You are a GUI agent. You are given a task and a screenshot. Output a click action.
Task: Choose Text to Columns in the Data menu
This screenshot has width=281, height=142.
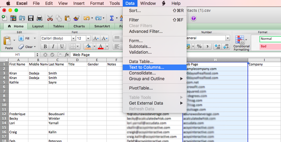(154, 67)
